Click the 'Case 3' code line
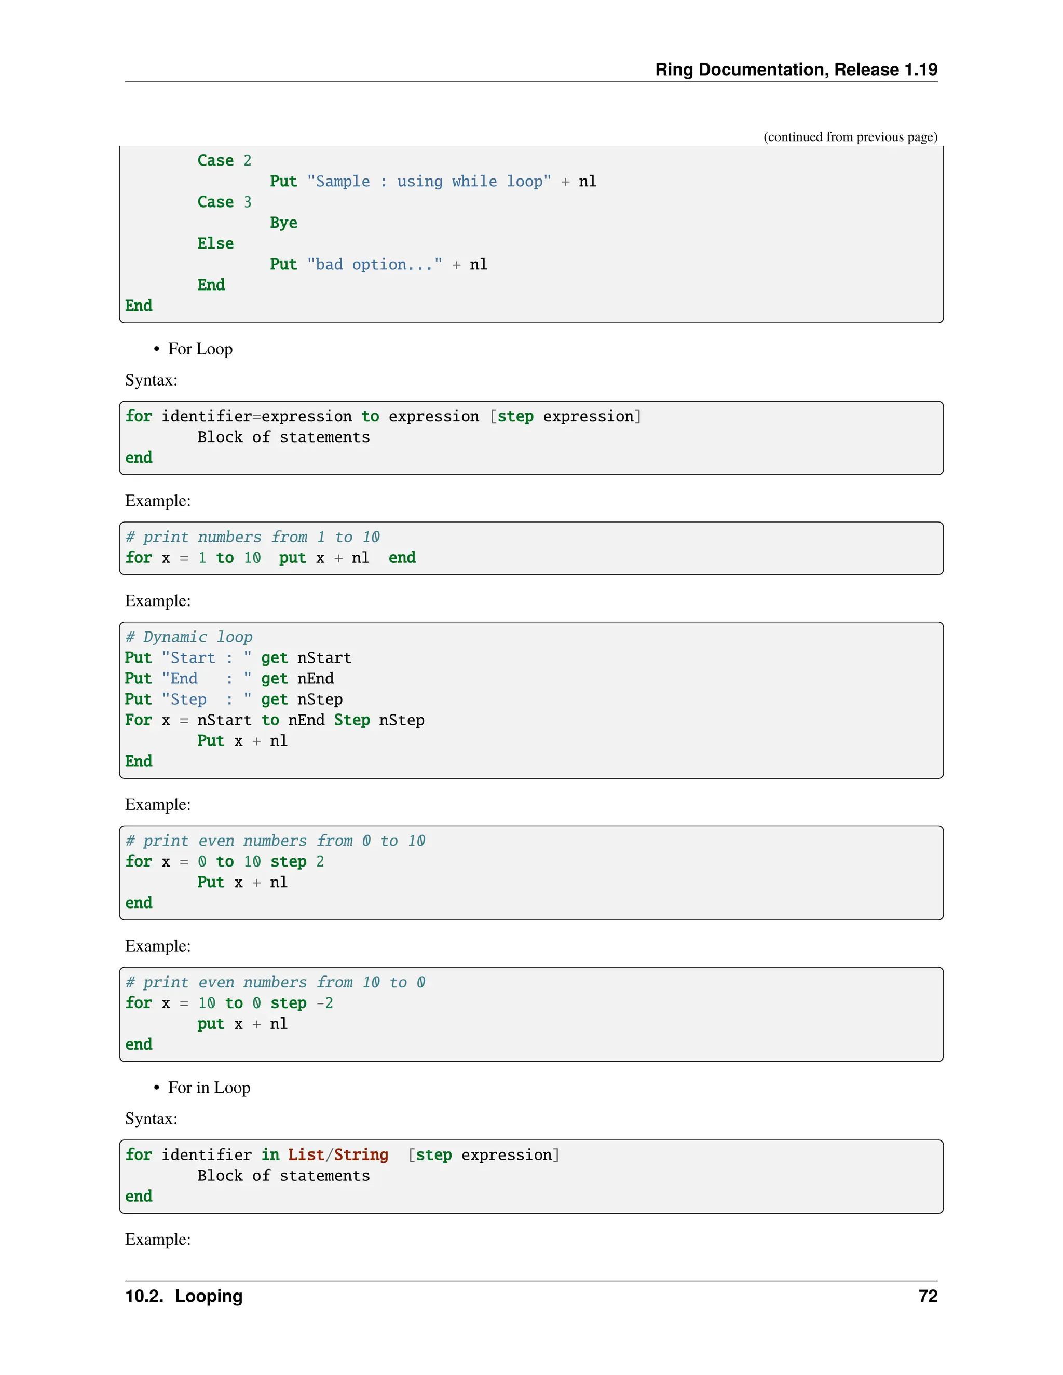Image resolution: width=1063 pixels, height=1375 pixels. (224, 202)
